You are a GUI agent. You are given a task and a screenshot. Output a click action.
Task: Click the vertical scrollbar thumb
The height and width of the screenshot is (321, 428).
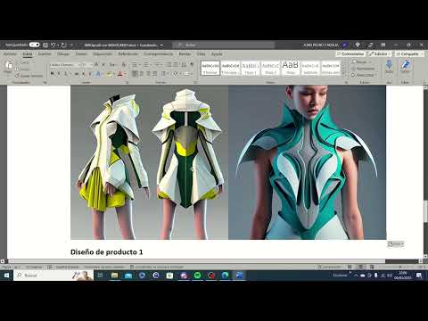coord(425,211)
